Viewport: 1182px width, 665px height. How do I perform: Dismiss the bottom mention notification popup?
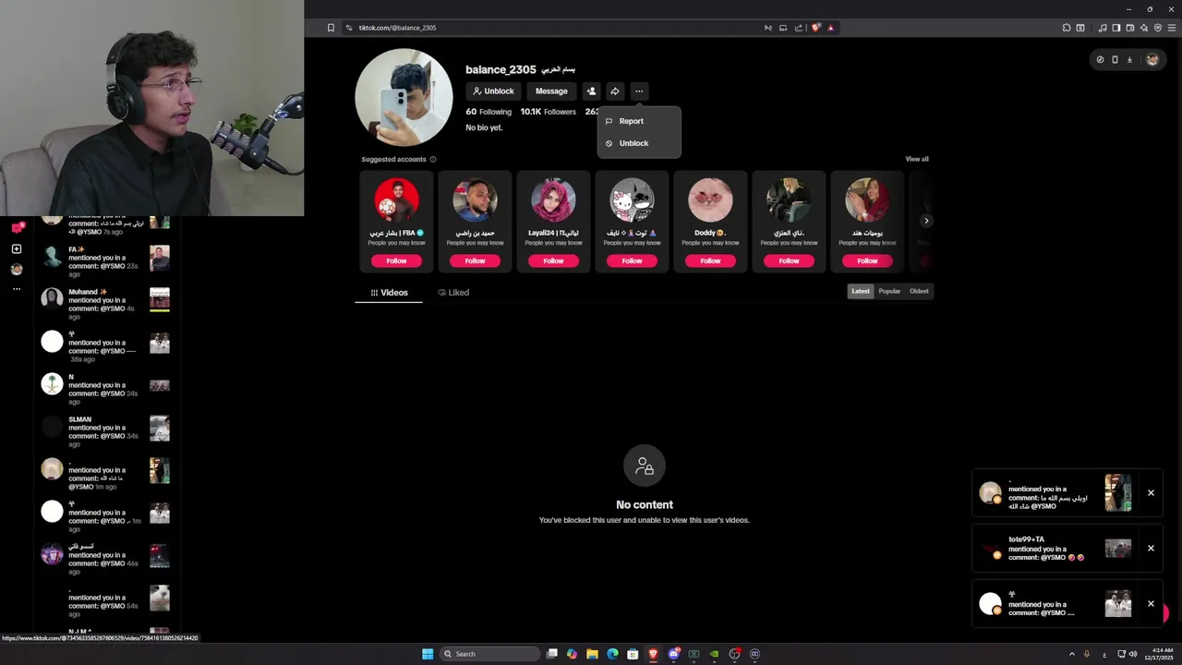coord(1151,604)
